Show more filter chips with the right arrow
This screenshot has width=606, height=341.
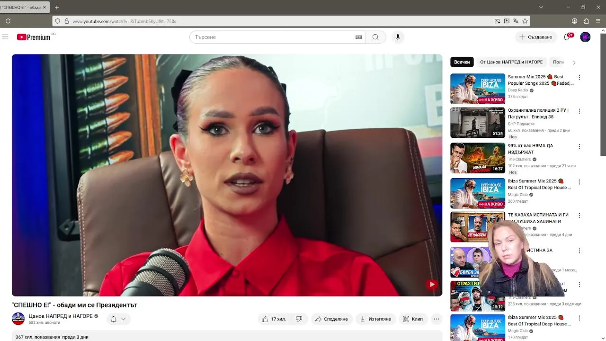(574, 62)
